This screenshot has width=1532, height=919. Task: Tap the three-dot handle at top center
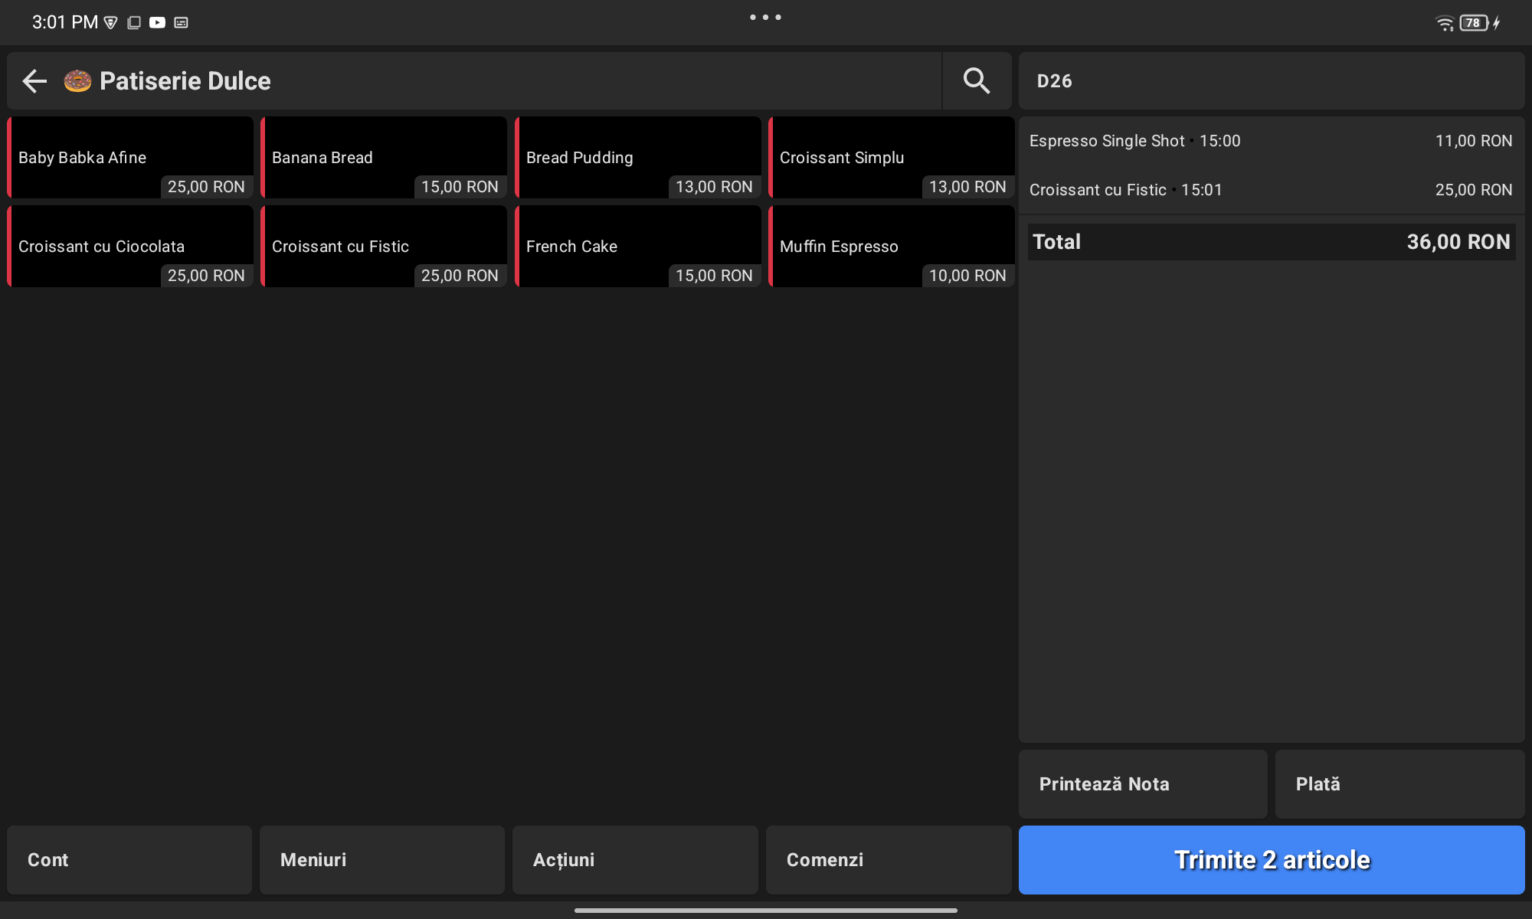pyautogui.click(x=765, y=17)
